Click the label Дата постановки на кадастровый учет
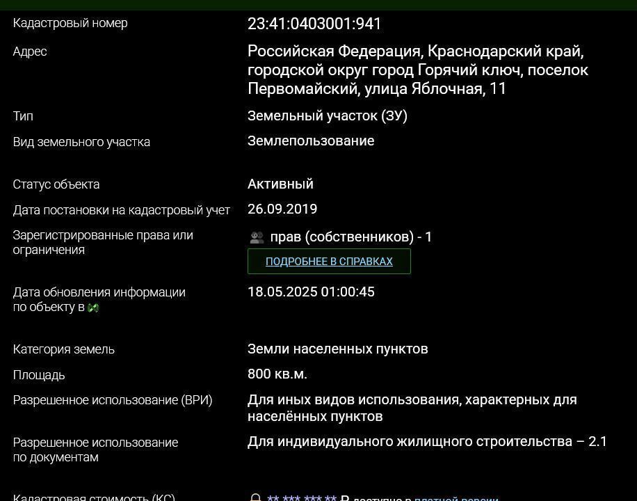637x501 pixels. point(122,210)
